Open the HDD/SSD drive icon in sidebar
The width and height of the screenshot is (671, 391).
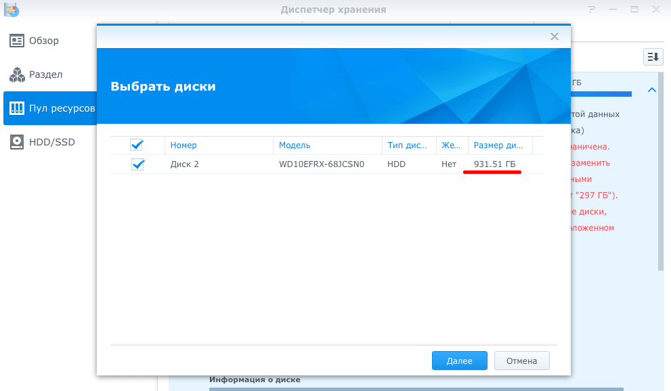(17, 142)
